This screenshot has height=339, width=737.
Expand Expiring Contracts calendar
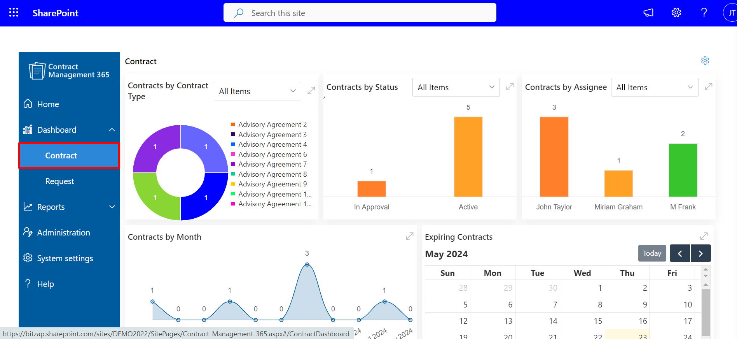pos(704,236)
